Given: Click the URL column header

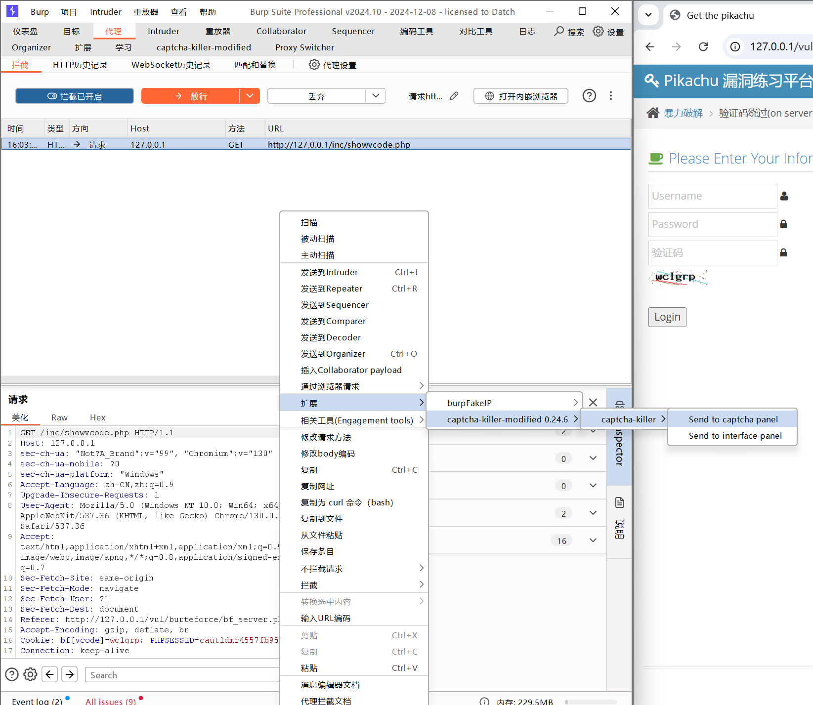Looking at the screenshot, I should (276, 128).
